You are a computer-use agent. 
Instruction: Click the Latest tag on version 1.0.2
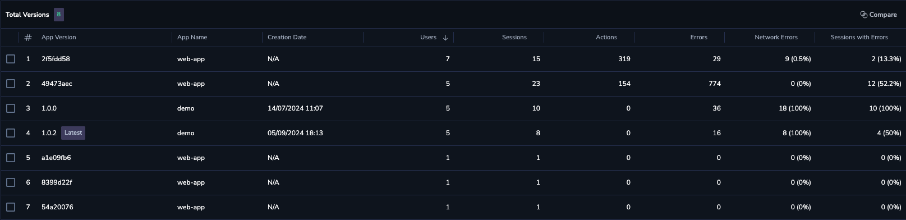coord(73,133)
